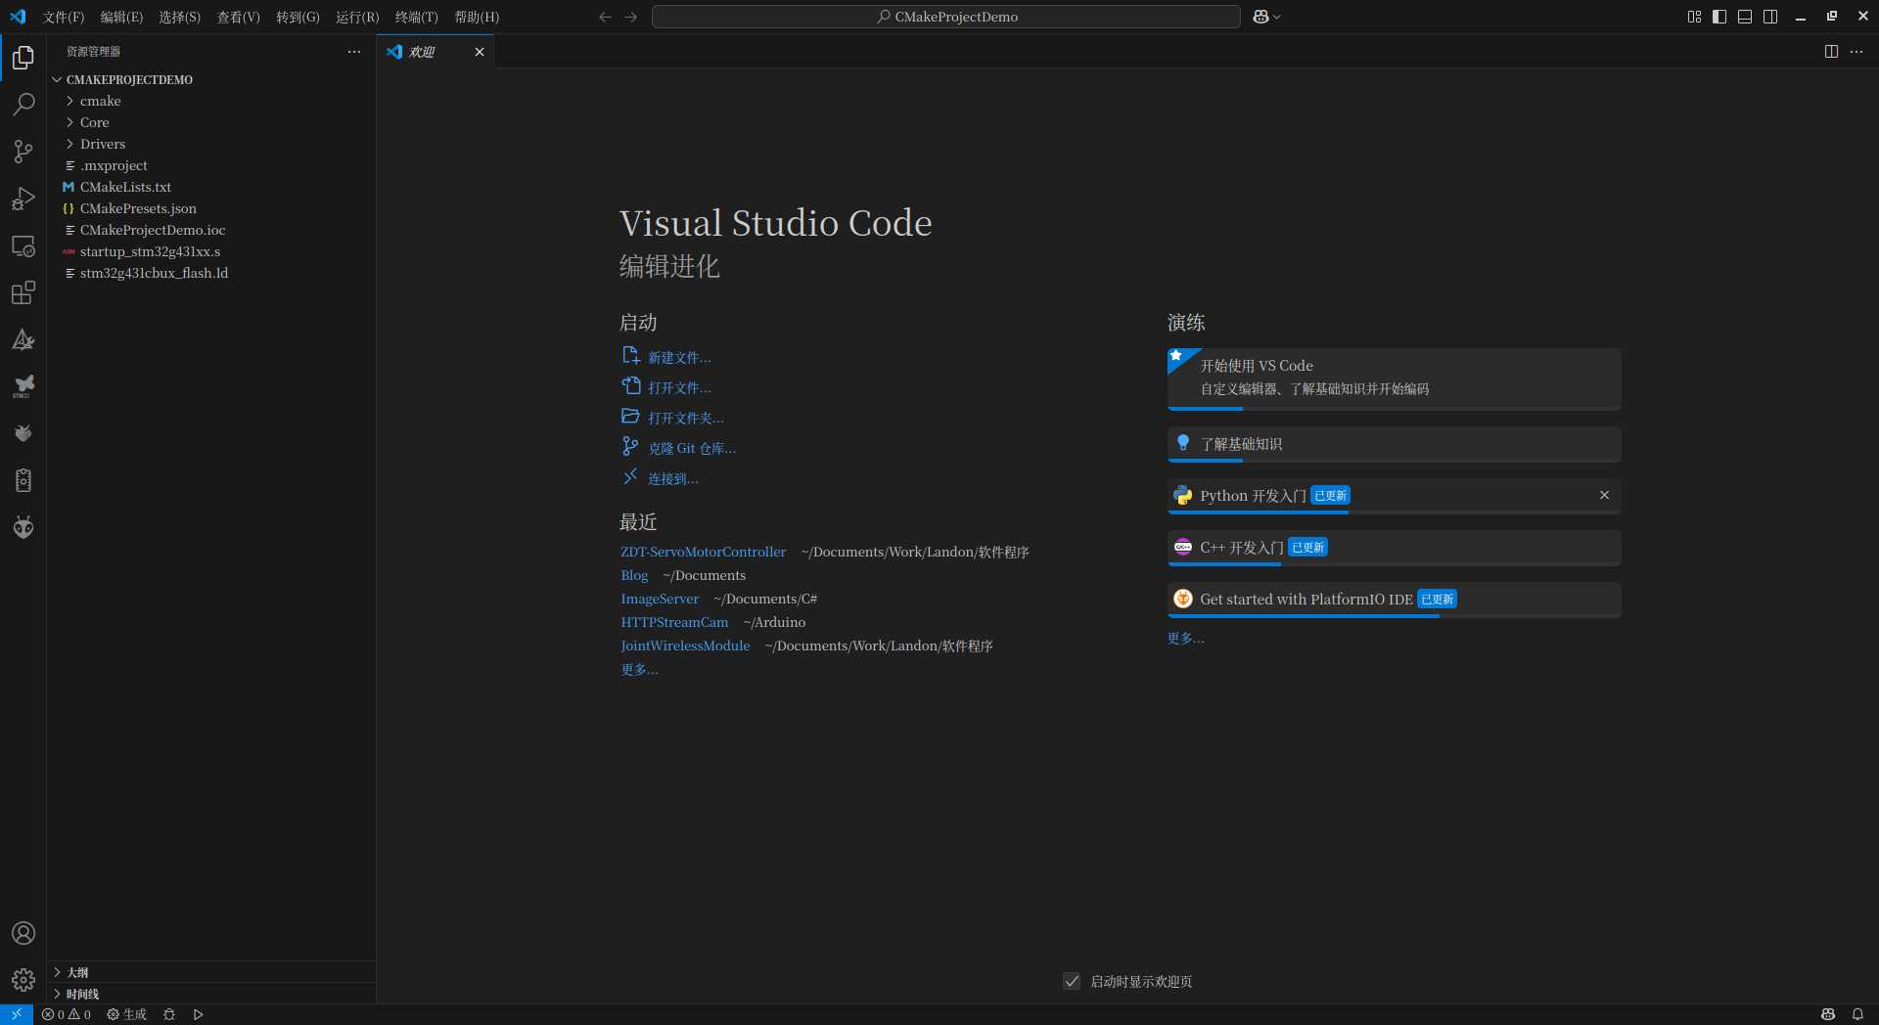1879x1025 pixels.
Task: Open editor more actions ellipsis
Action: tap(1856, 51)
